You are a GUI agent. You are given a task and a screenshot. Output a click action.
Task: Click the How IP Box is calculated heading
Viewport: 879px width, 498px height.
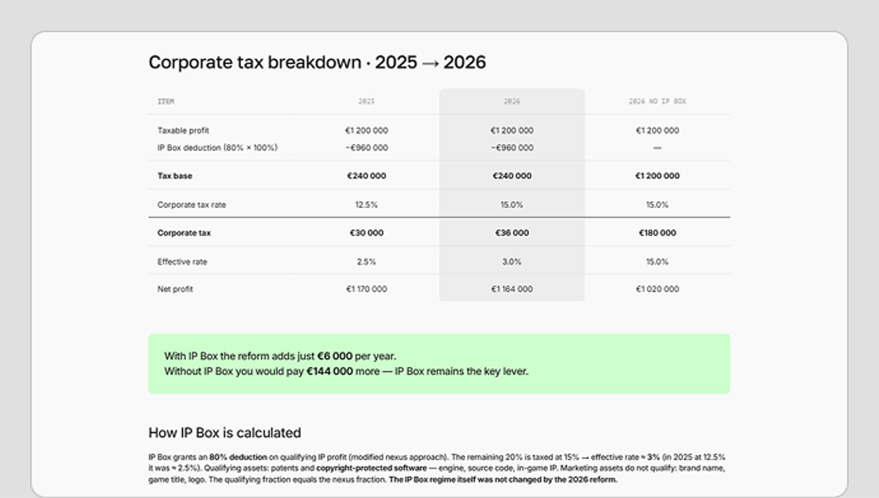(224, 433)
